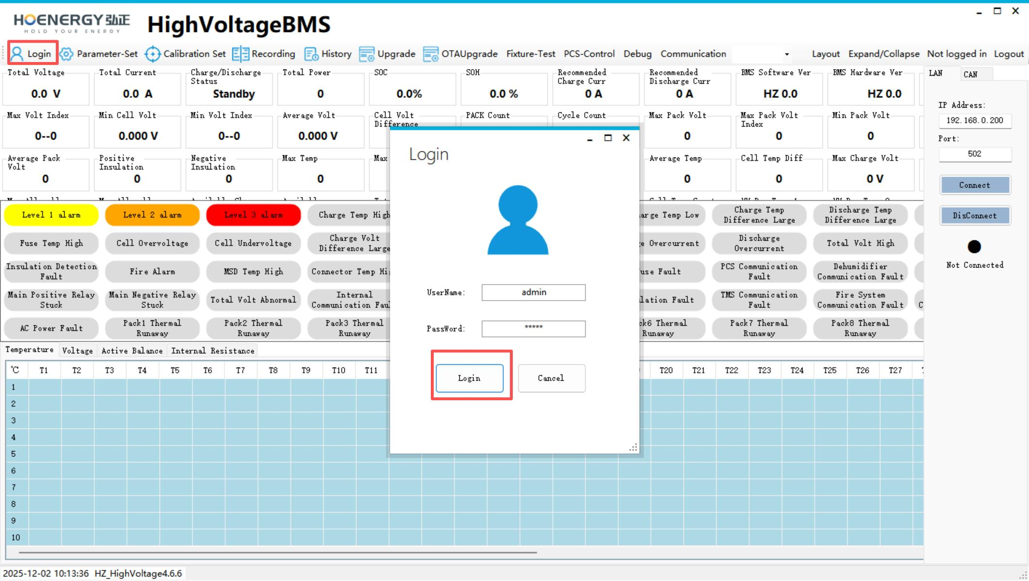The image size is (1029, 581).
Task: Click the yellow Level 1 alarm indicator
Action: click(x=51, y=215)
